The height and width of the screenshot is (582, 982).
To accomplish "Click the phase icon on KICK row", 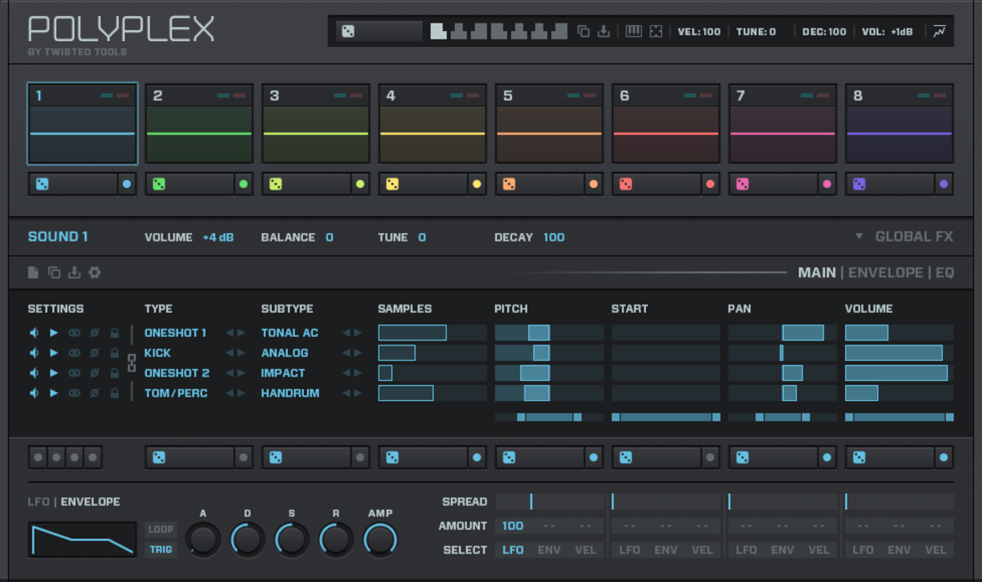I will click(x=95, y=353).
